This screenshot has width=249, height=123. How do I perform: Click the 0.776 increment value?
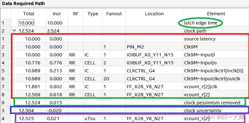(56, 63)
